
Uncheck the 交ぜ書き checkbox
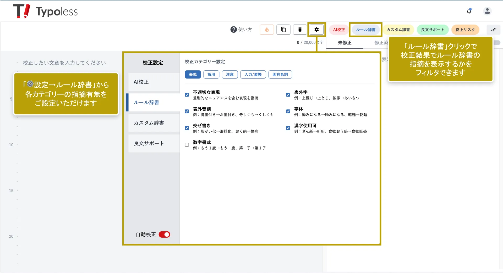coord(187,128)
